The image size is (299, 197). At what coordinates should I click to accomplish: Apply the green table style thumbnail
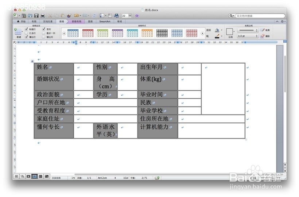[x=102, y=33]
